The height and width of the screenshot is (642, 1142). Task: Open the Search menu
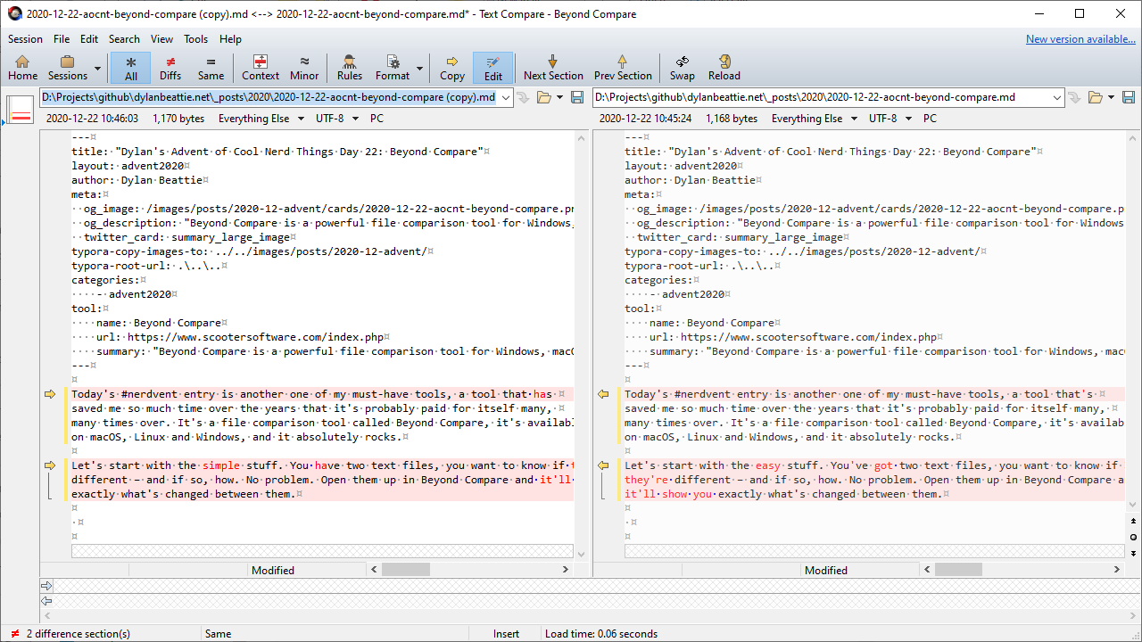(x=124, y=39)
